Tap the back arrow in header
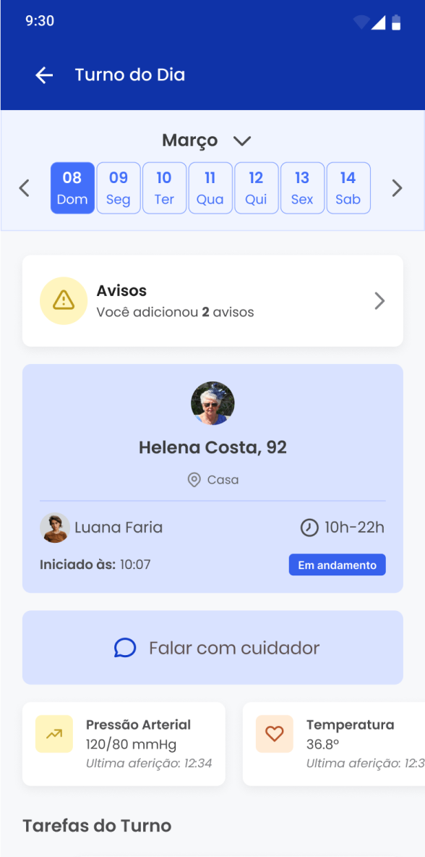Image resolution: width=425 pixels, height=857 pixels. click(x=44, y=75)
